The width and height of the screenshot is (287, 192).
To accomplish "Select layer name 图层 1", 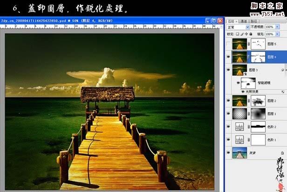I will click(272, 113).
